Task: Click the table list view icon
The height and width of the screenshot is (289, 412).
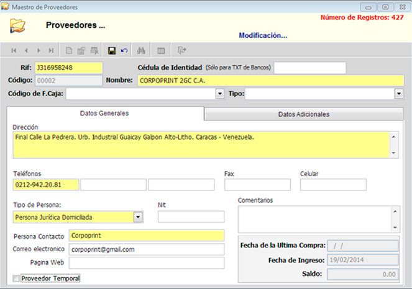Action: click(x=161, y=50)
